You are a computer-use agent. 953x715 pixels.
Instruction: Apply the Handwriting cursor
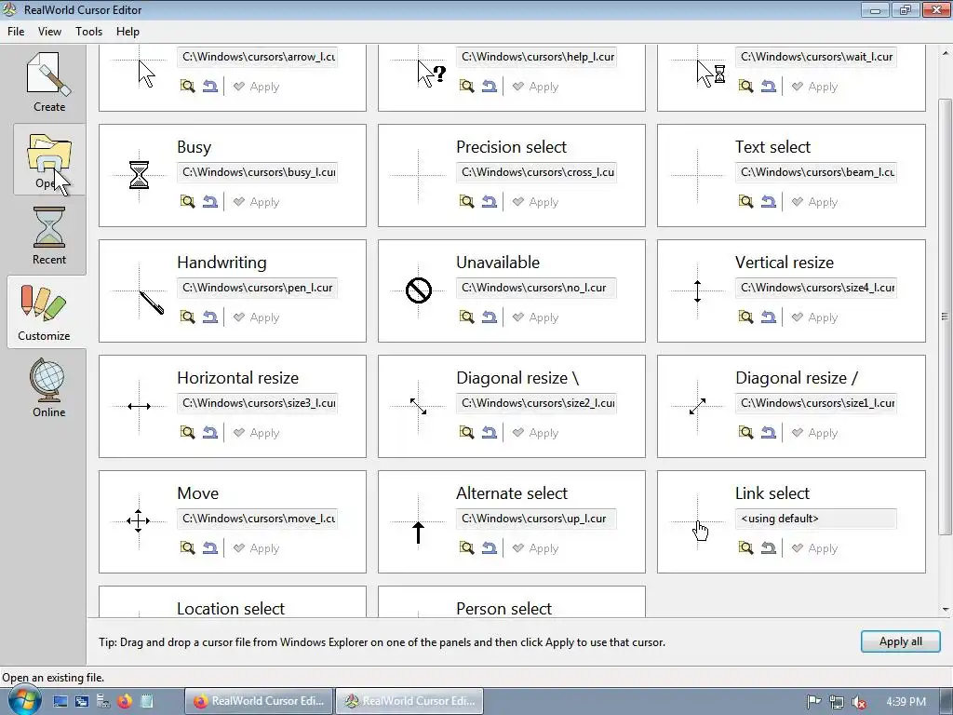(x=257, y=317)
